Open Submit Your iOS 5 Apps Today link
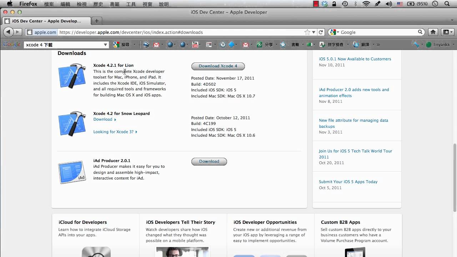This screenshot has width=457, height=257. (x=348, y=182)
